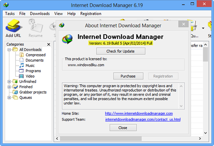Image resolution: width=214 pixels, height=146 pixels.
Task: Open the Help menu
Action: point(71,14)
